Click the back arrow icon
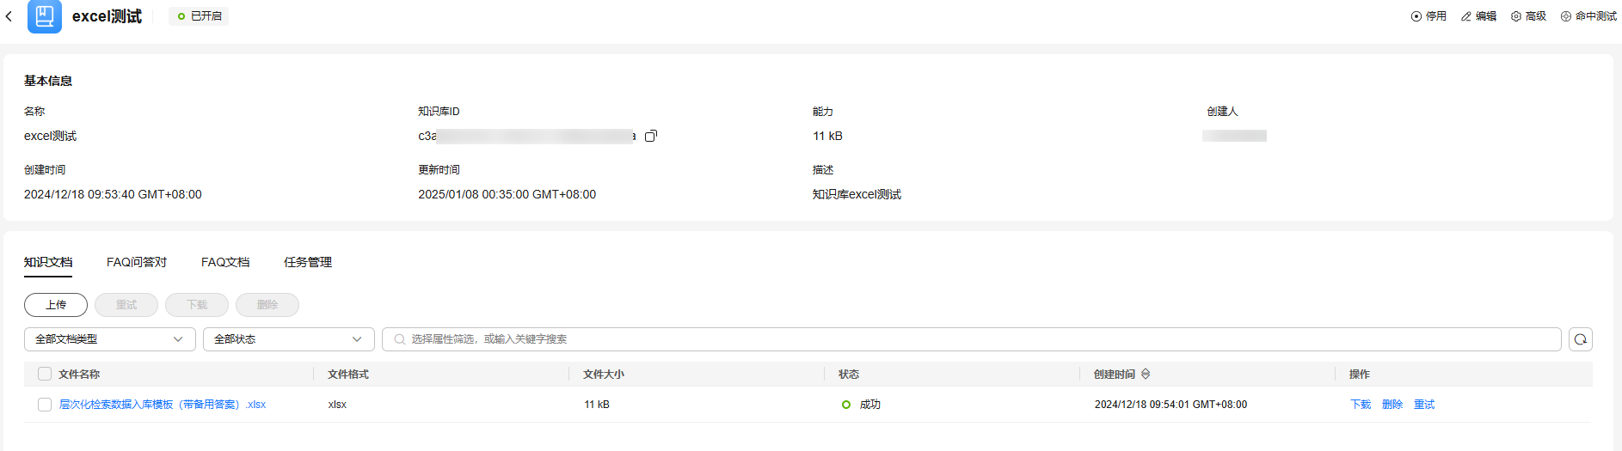 [9, 16]
